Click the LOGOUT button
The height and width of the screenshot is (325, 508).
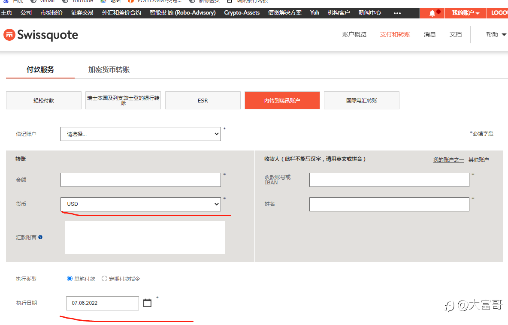tap(498, 13)
